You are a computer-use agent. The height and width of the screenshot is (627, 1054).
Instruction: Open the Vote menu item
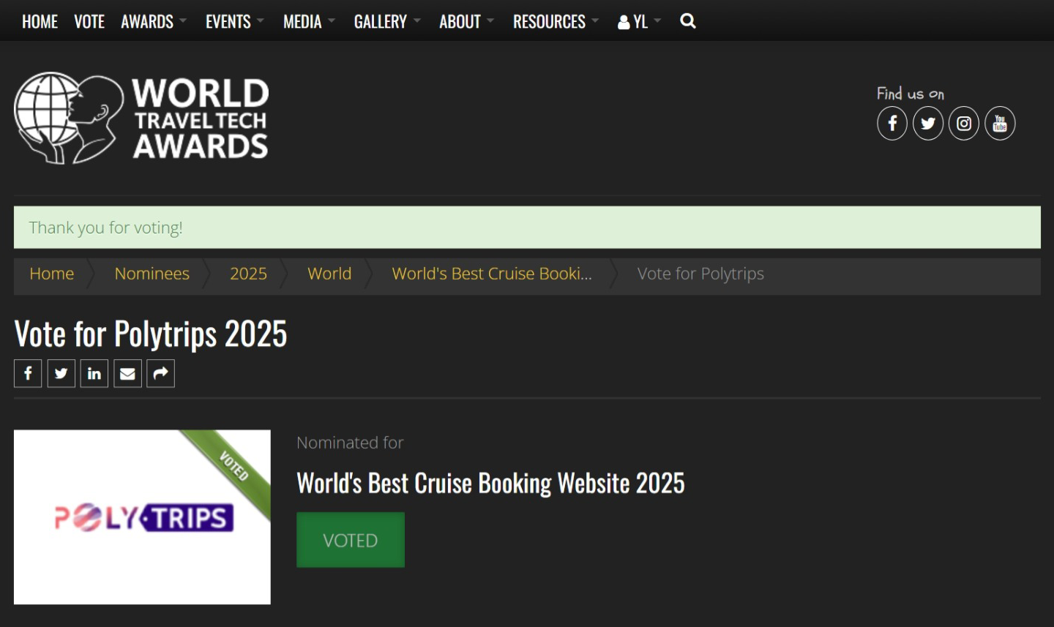[89, 22]
